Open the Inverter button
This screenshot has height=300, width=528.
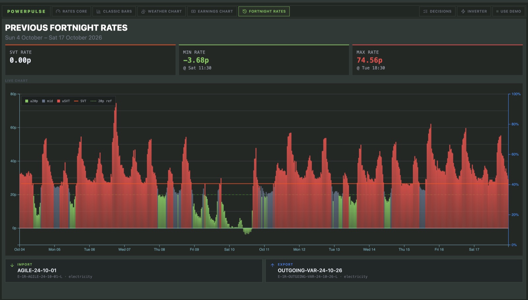coord(474,11)
